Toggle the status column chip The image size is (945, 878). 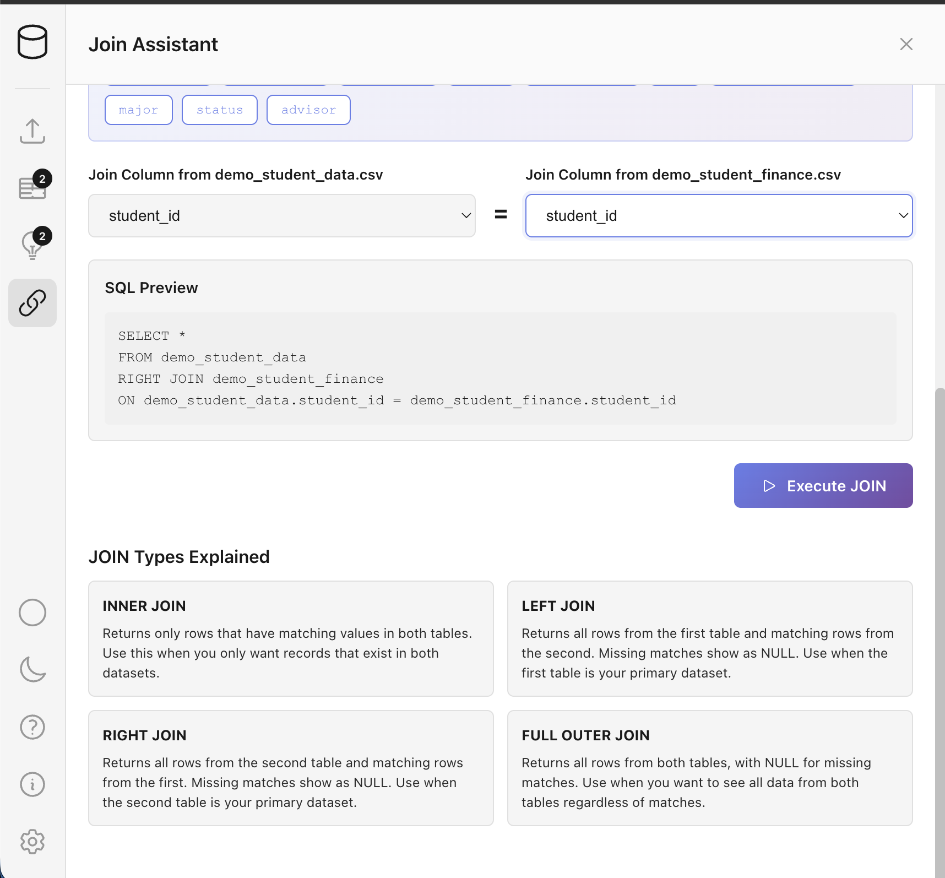[219, 110]
